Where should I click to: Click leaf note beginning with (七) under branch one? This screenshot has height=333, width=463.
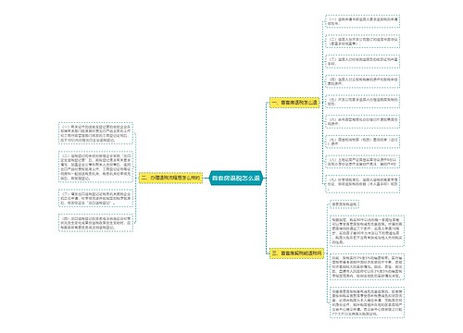click(x=363, y=142)
